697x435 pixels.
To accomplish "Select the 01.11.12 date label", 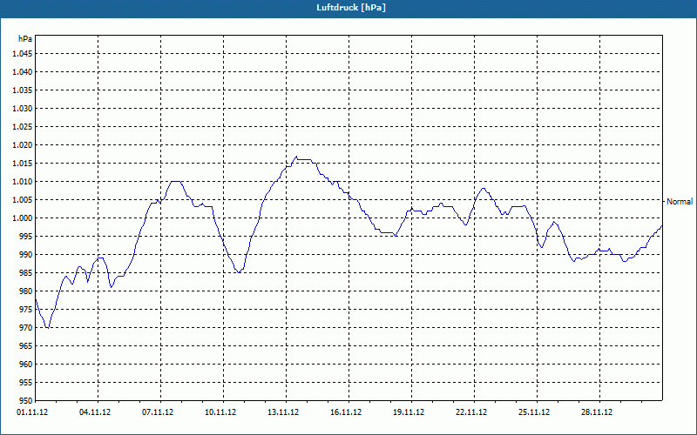I will pos(32,412).
